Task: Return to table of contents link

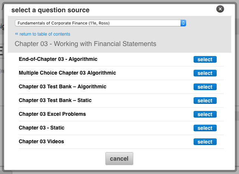Action: (45, 34)
